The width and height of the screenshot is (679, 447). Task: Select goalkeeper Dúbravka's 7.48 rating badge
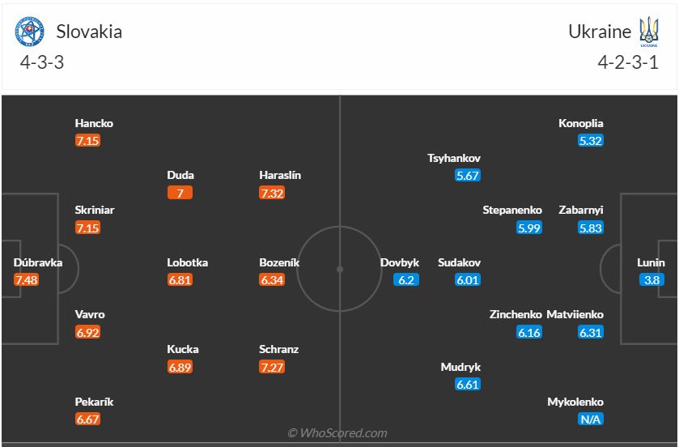point(26,280)
